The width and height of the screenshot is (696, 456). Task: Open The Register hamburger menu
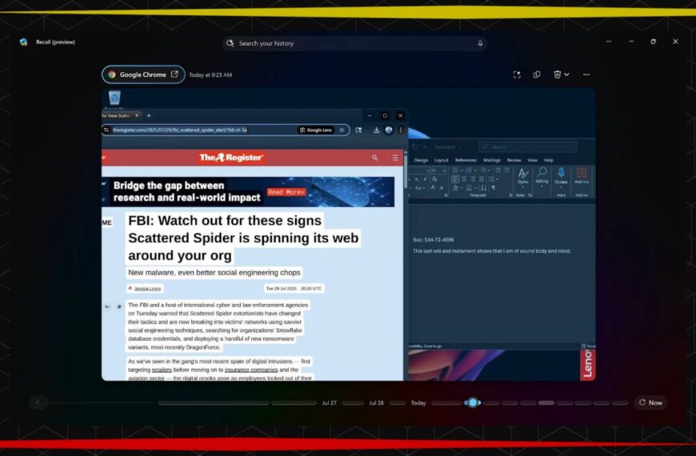coord(395,158)
